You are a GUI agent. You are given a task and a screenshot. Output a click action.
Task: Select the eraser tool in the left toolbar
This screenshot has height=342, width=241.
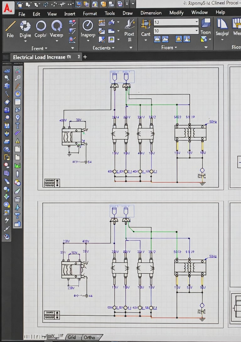click(x=7, y=102)
